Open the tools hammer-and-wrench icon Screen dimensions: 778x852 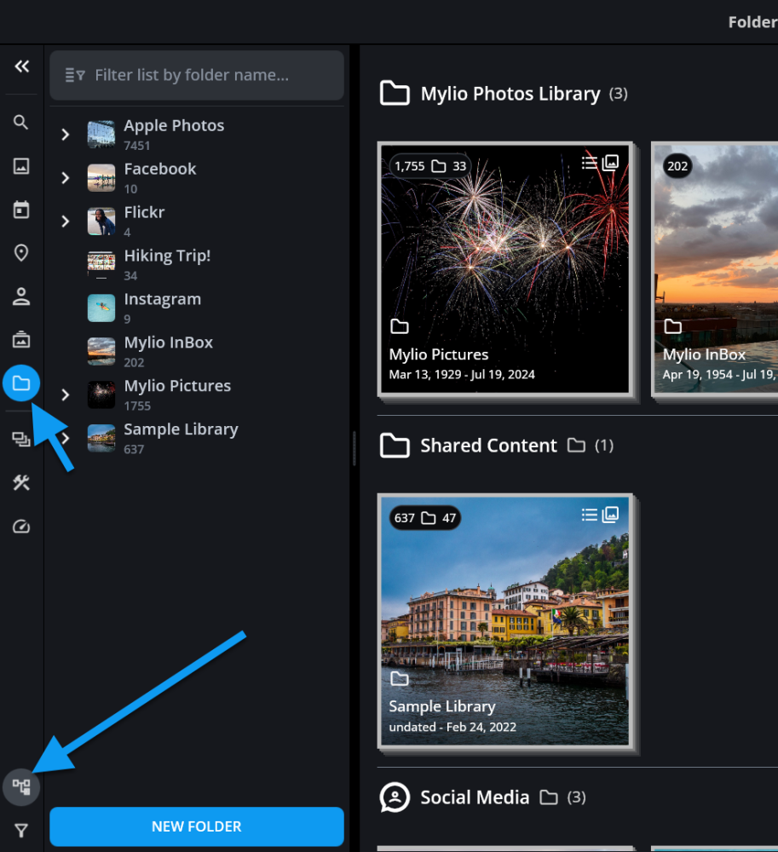21,482
